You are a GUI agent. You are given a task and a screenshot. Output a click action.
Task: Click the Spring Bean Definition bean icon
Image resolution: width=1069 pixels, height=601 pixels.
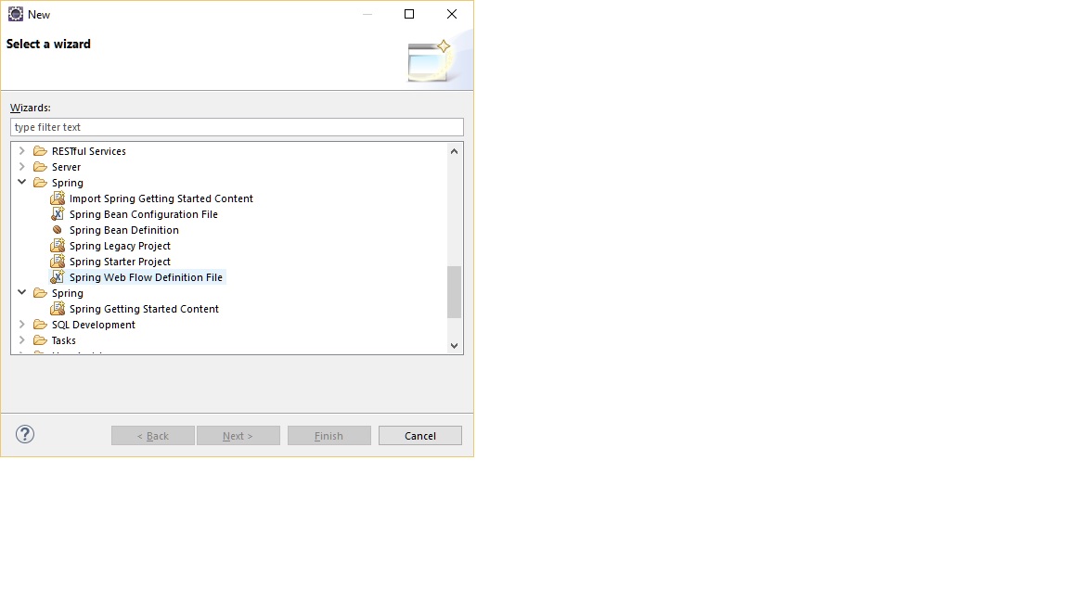pyautogui.click(x=58, y=230)
